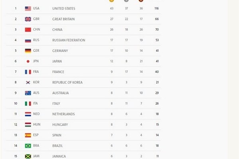Click the China flag icon
Image resolution: width=239 pixels, height=159 pixels.
28,29
